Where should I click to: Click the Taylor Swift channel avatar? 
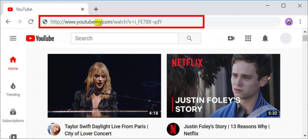pos(54,129)
